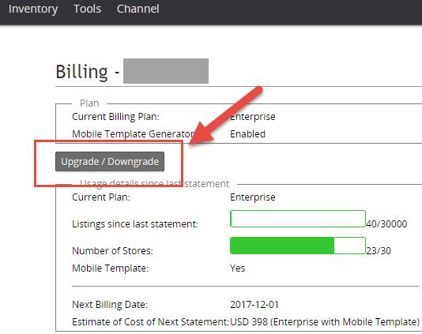
Task: Click the Usage details since last statement legend
Action: 154,184
